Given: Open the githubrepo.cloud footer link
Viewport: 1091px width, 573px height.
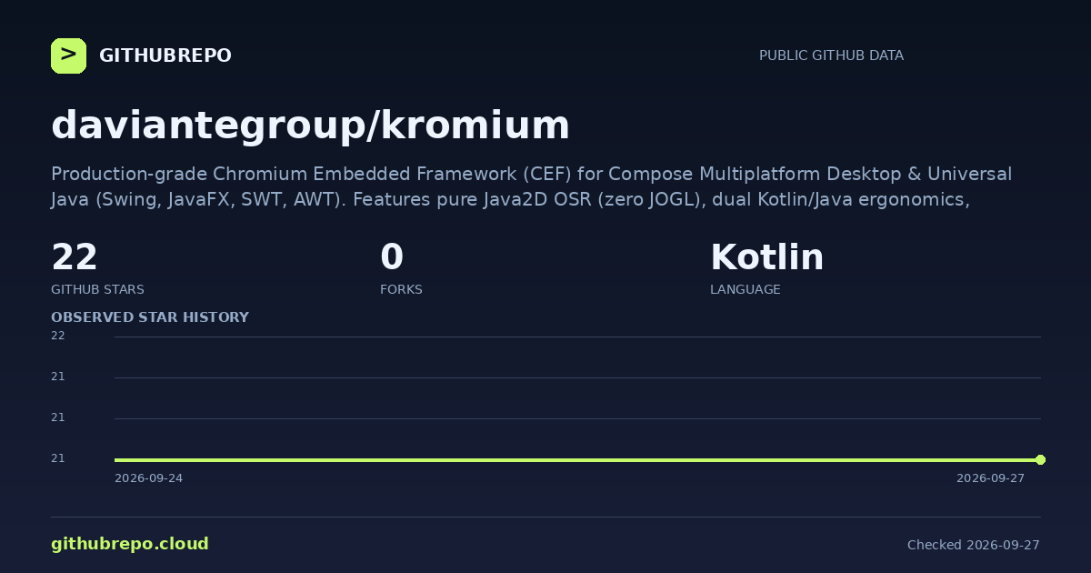Looking at the screenshot, I should (130, 544).
